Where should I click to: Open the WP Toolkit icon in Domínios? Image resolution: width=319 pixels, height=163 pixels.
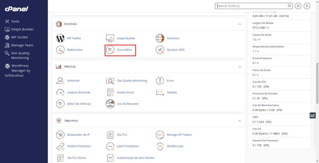coord(60,38)
